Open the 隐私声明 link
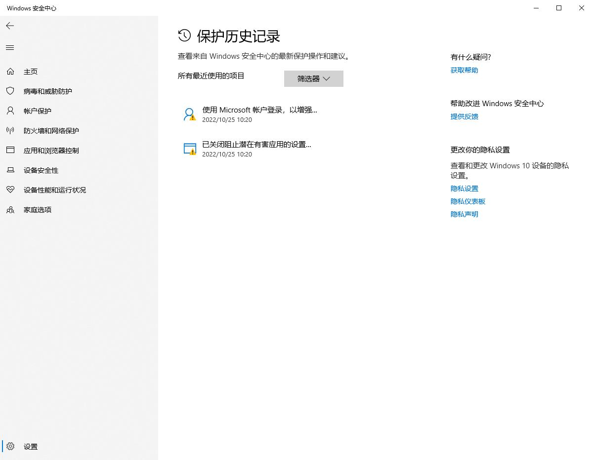593x460 pixels. tap(465, 214)
